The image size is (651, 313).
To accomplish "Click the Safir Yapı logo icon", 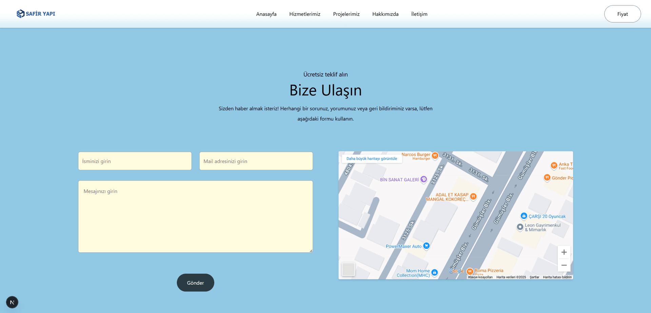I will [x=21, y=14].
